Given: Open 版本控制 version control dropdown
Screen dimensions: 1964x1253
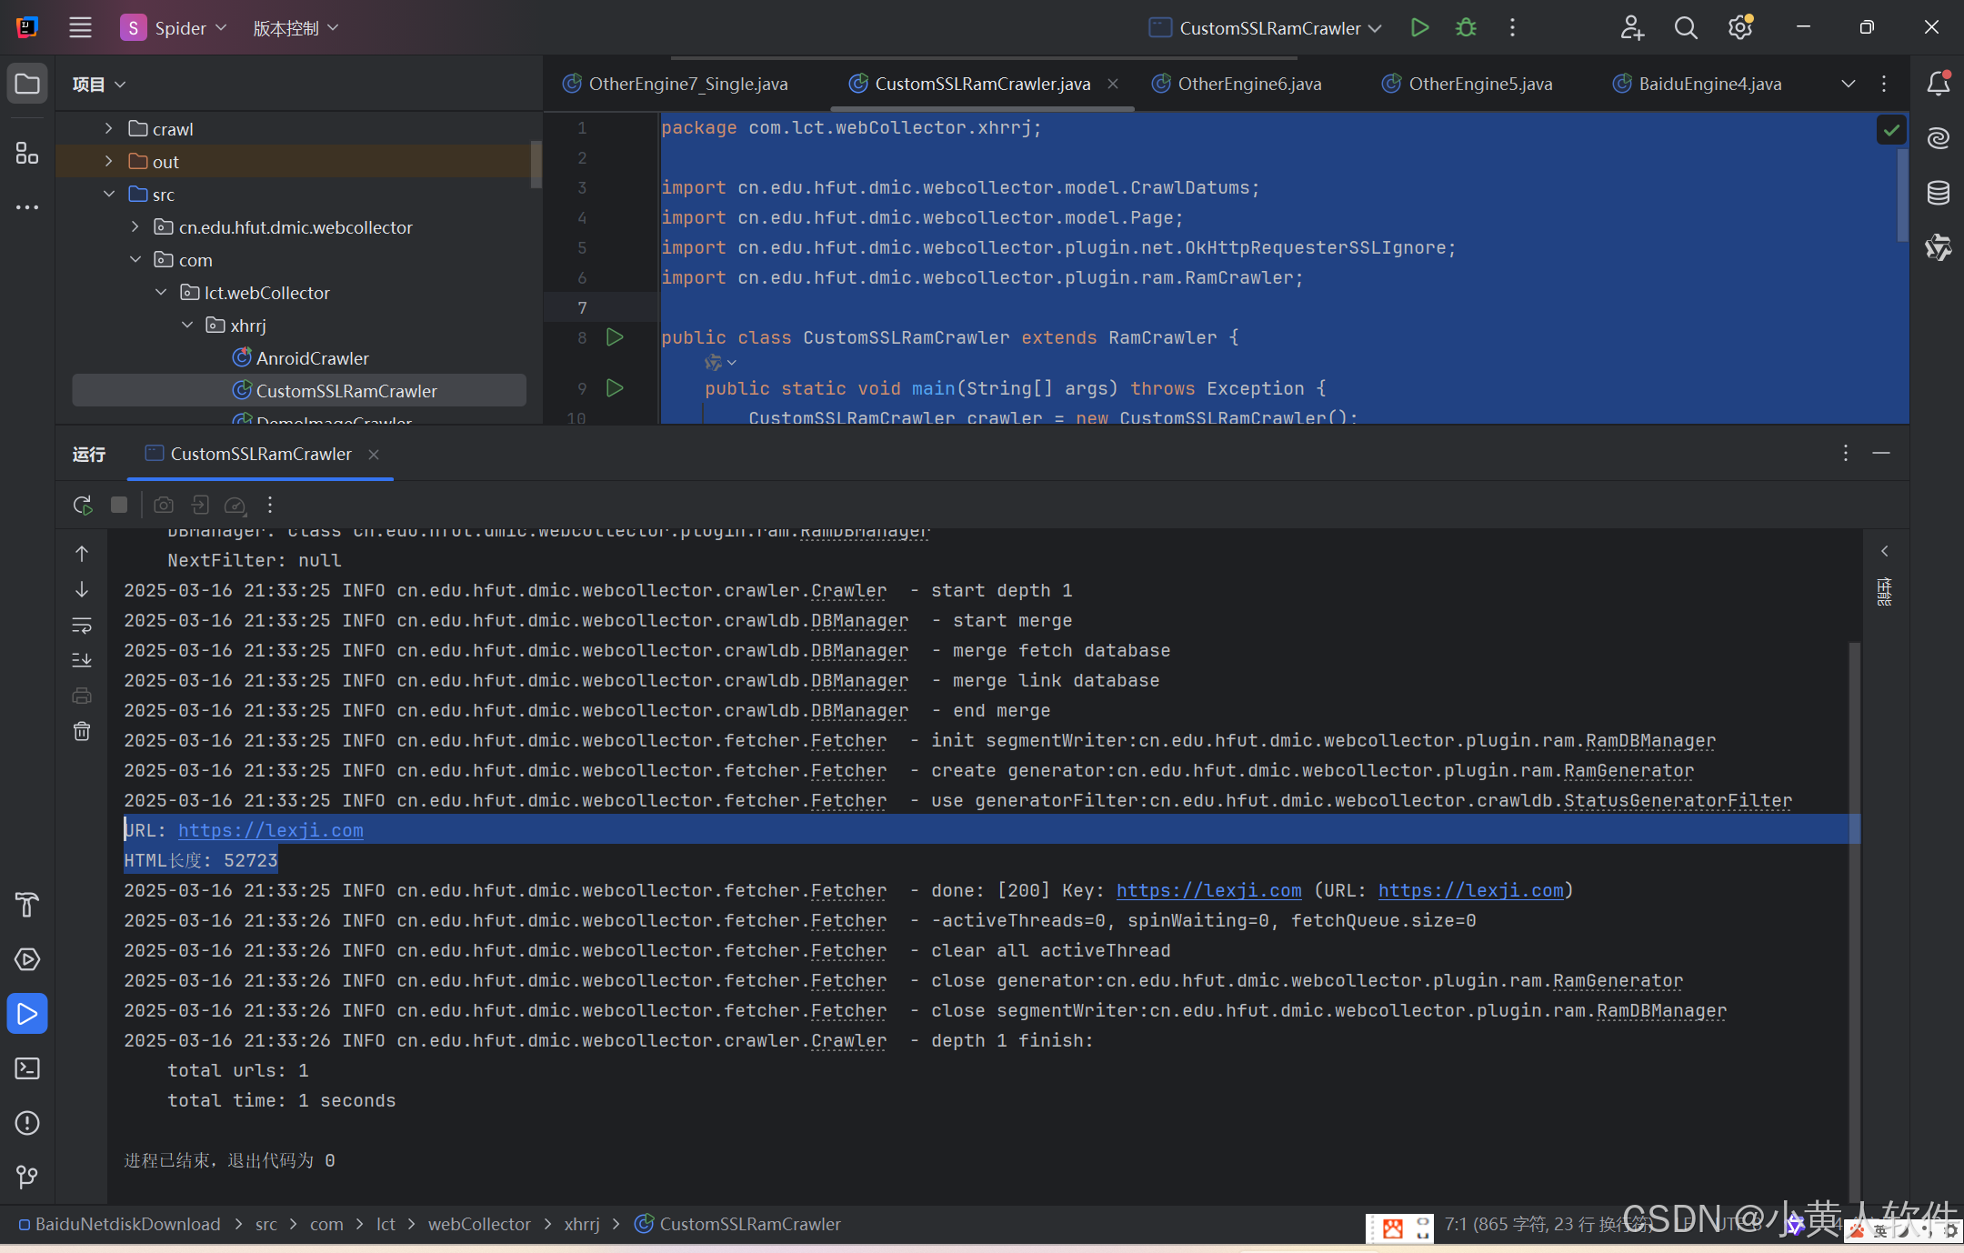Looking at the screenshot, I should pyautogui.click(x=296, y=28).
